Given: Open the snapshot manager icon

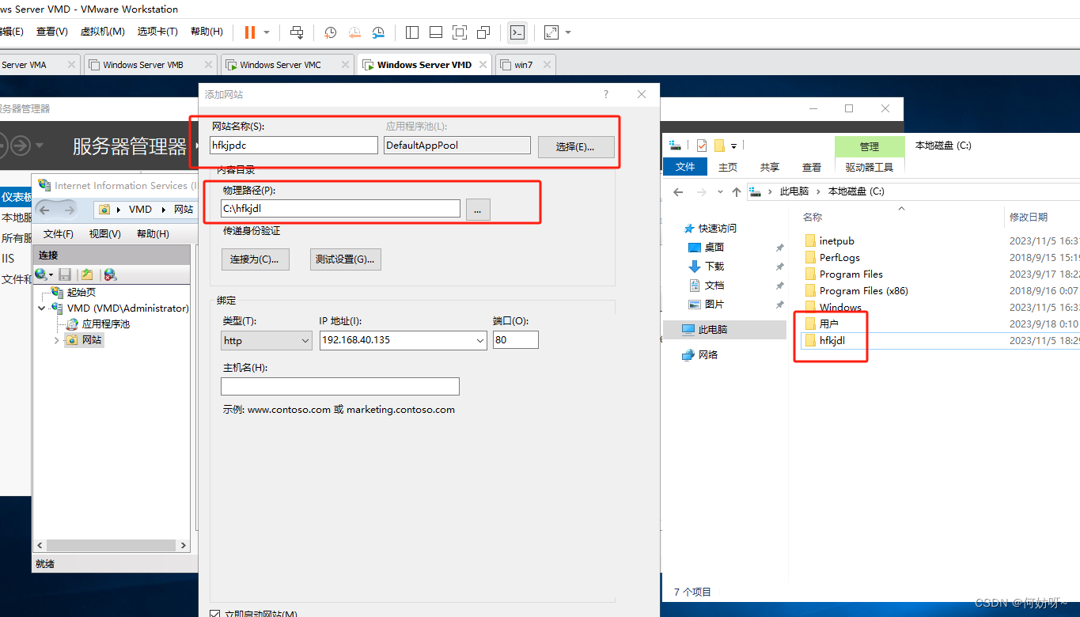Looking at the screenshot, I should tap(378, 32).
